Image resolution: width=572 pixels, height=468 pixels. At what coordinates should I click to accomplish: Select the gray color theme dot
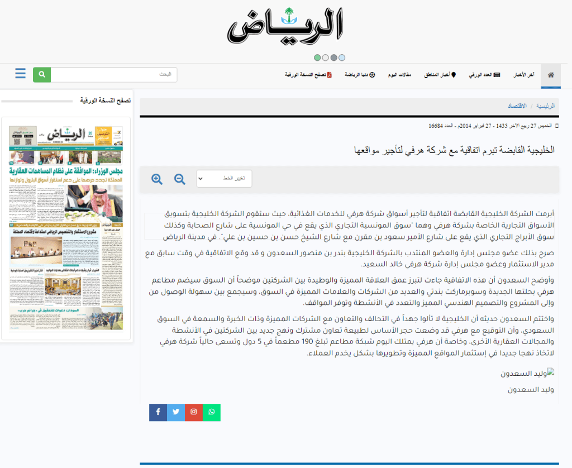pyautogui.click(x=333, y=58)
